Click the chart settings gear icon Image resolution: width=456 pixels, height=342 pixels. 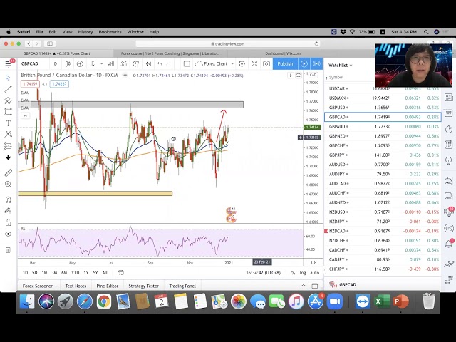coord(242,63)
